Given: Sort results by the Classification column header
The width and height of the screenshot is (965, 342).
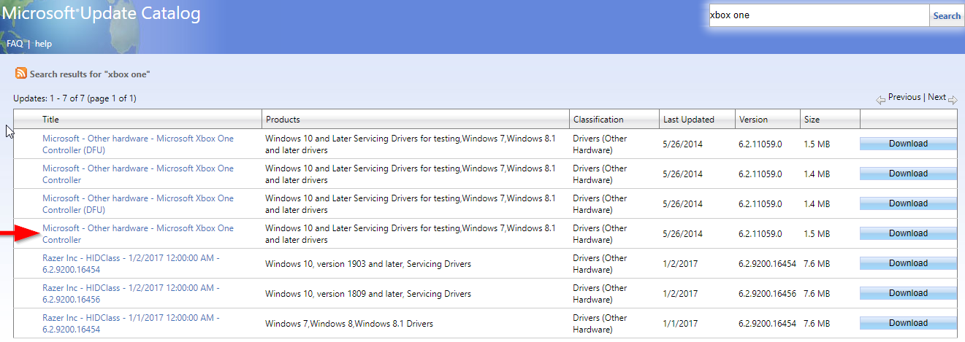Looking at the screenshot, I should 598,120.
